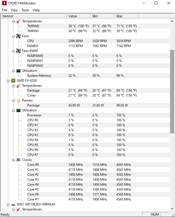Viewport: 175px width, 217px height.
Task: Click the Value column header
Action: 78,16
